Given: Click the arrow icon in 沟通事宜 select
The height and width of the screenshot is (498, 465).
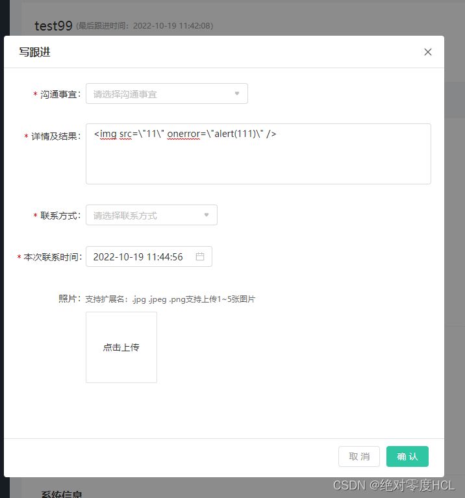Looking at the screenshot, I should click(237, 93).
